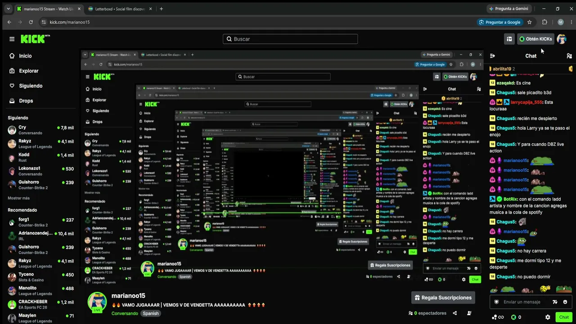Image resolution: width=576 pixels, height=324 pixels.
Task: Reload the current page
Action: [x=31, y=22]
